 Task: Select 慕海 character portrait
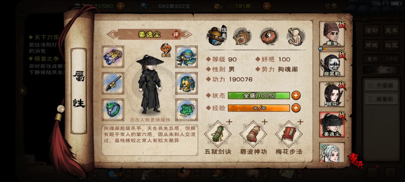331,34
